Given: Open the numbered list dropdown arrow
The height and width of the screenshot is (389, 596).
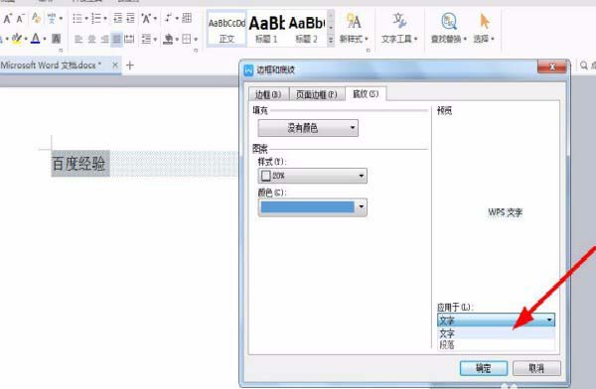Looking at the screenshot, I should click(x=105, y=18).
